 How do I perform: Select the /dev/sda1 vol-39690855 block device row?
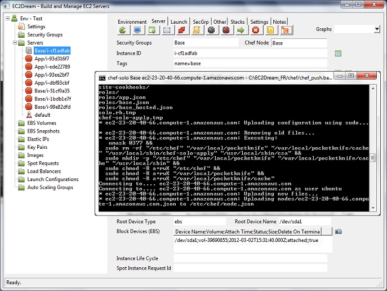tap(247, 240)
